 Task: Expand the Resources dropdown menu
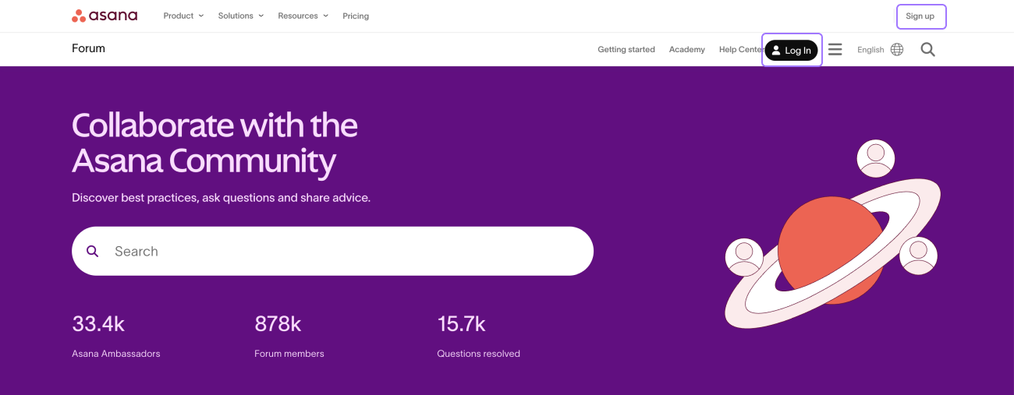[x=303, y=16]
